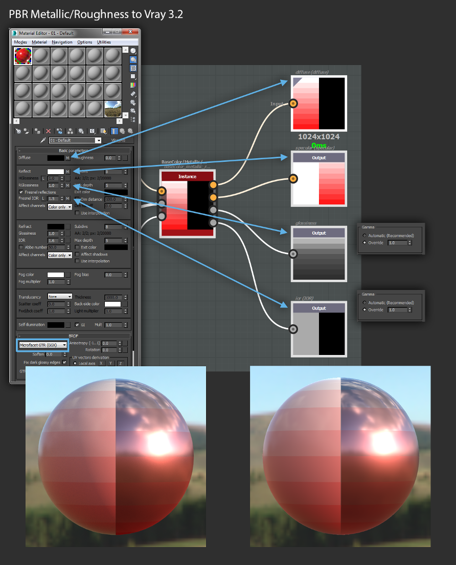The width and height of the screenshot is (456, 565).
Task: Select Override radio in lower Gamma panel
Action: tap(364, 309)
